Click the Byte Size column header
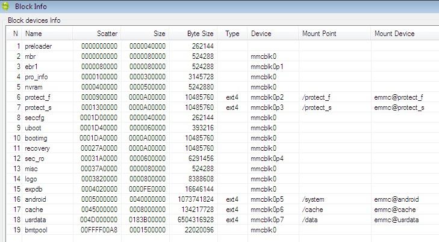The height and width of the screenshot is (242, 439). (193, 34)
